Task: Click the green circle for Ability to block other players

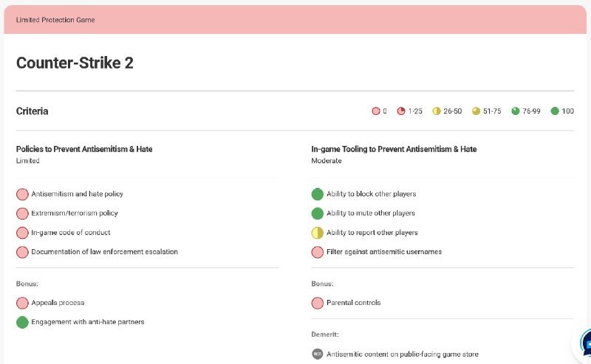Action: point(318,194)
